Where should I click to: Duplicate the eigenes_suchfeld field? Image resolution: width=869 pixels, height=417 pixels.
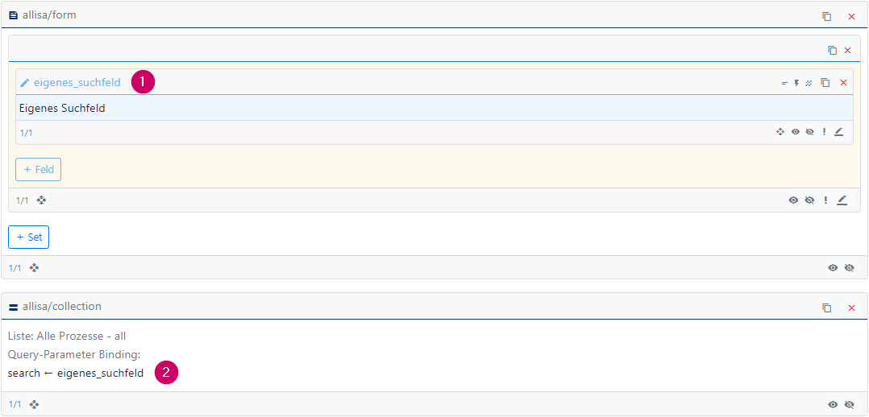825,82
